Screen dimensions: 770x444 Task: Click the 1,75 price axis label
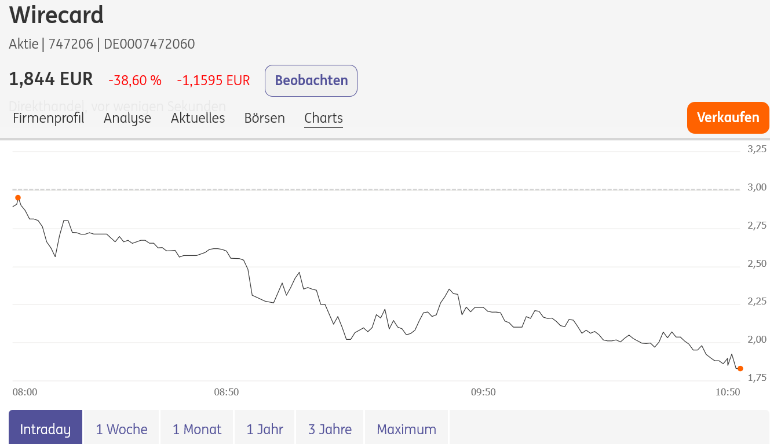click(x=757, y=378)
